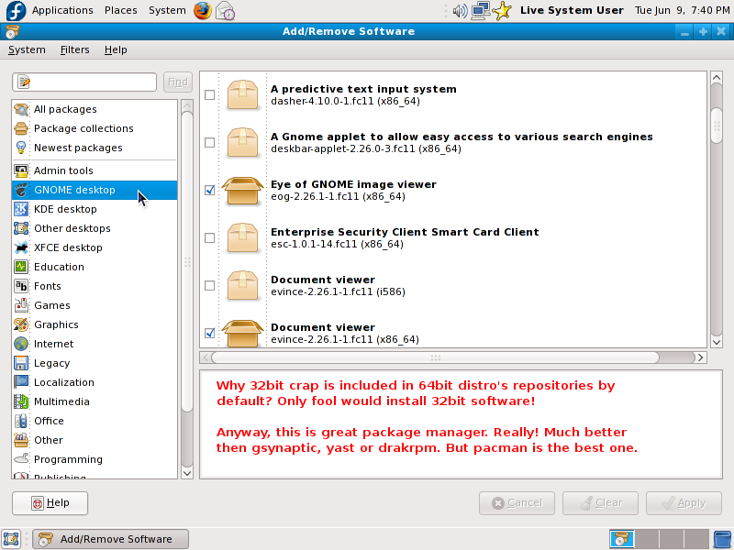Click the Other desktops icon
734x550 pixels.
[21, 228]
